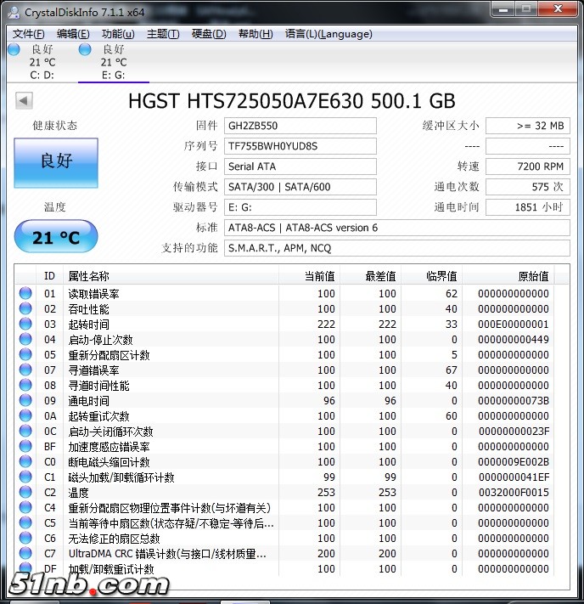The height and width of the screenshot is (604, 584).
Task: Select the C4 重新分配扇区物理位置事件计数 row
Action: [168, 508]
